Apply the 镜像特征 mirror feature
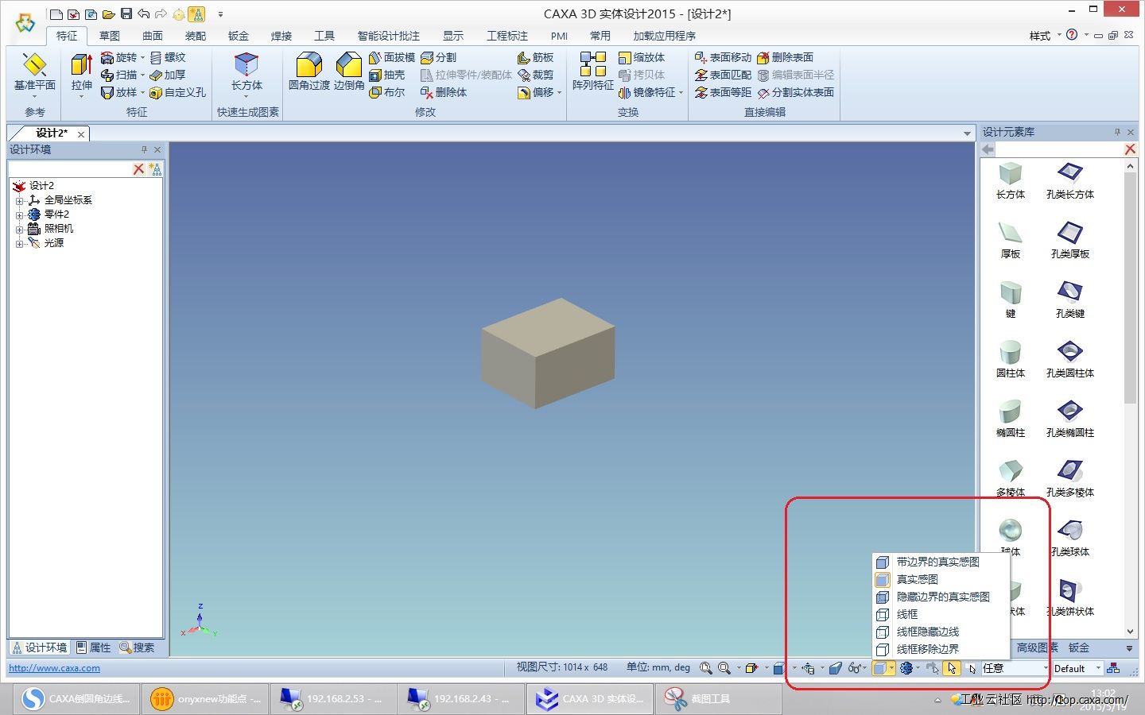1145x715 pixels. (x=647, y=92)
